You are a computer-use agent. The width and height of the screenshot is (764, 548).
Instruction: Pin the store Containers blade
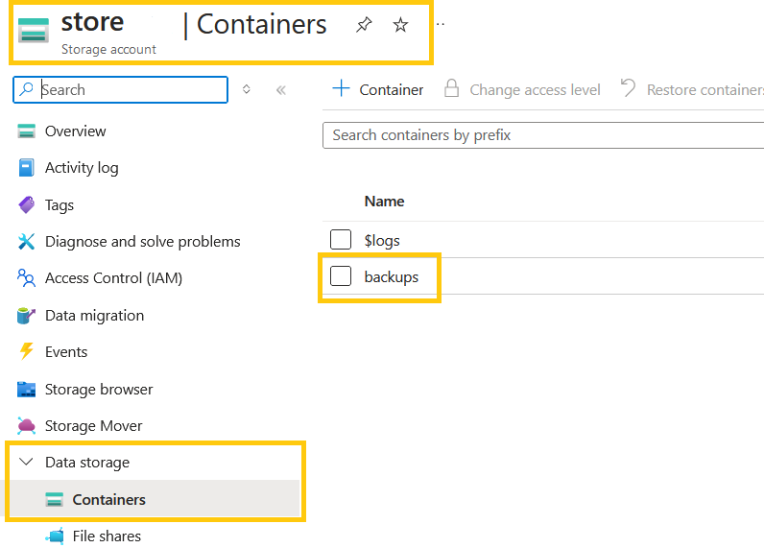(x=364, y=24)
